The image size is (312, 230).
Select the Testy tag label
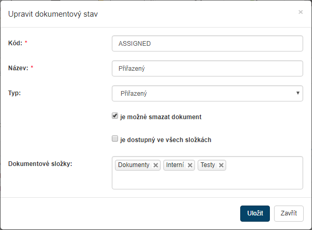(208, 165)
